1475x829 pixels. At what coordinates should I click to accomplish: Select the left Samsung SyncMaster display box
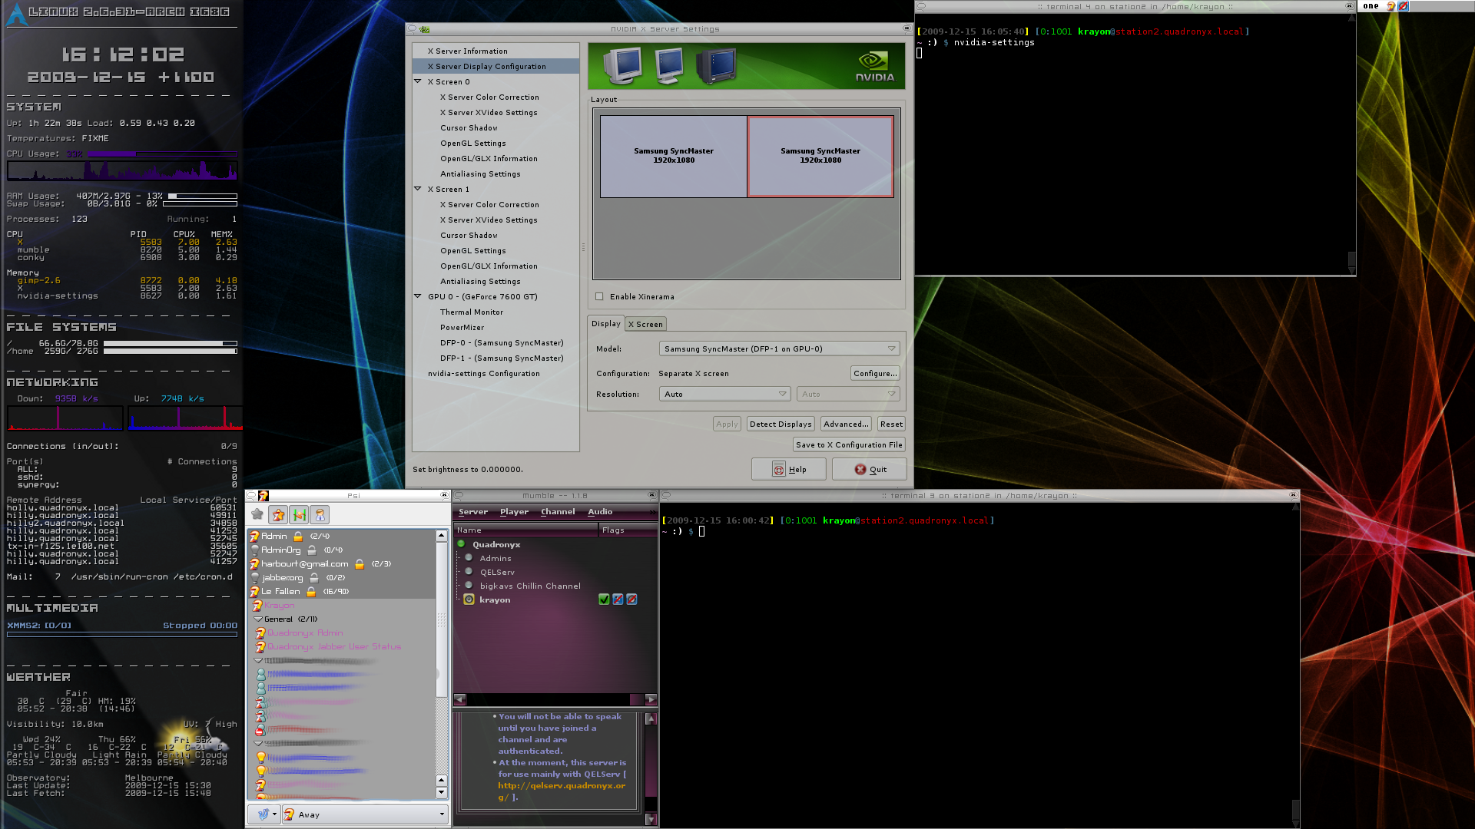(673, 156)
